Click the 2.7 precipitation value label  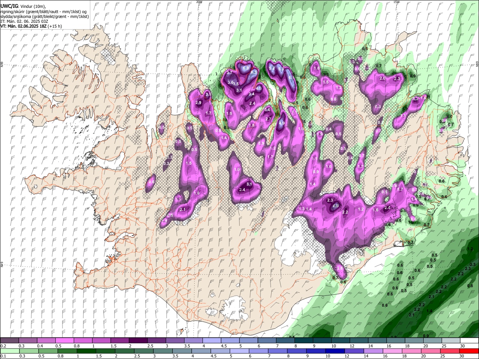click(268, 119)
